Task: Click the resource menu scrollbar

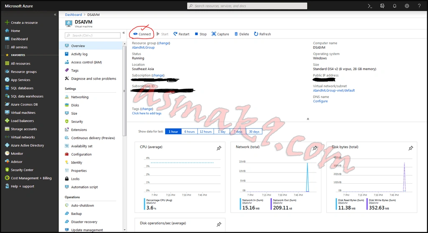Action: click(x=125, y=91)
